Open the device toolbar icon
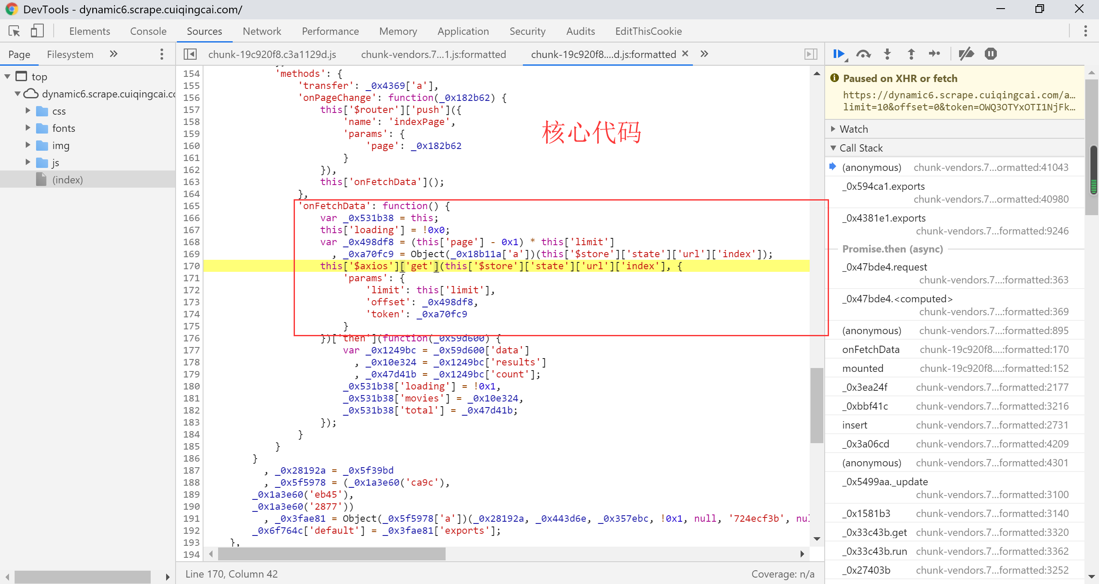Image resolution: width=1099 pixels, height=584 pixels. (x=37, y=31)
